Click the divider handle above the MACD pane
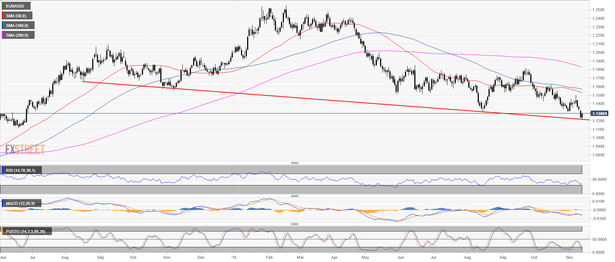The height and width of the screenshot is (262, 615). [x=294, y=196]
